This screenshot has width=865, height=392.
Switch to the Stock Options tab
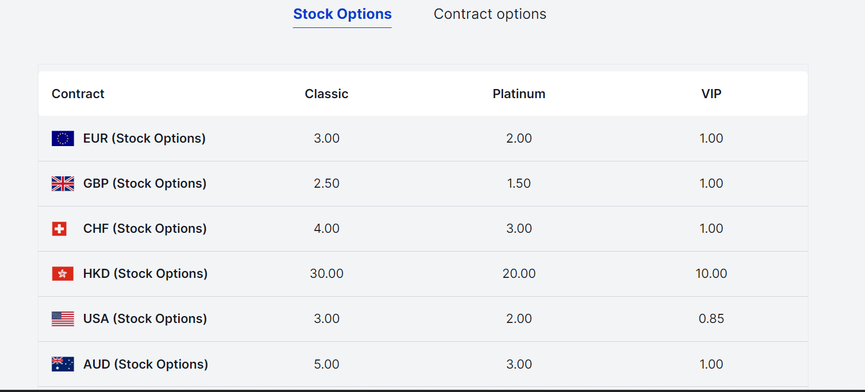tap(343, 14)
